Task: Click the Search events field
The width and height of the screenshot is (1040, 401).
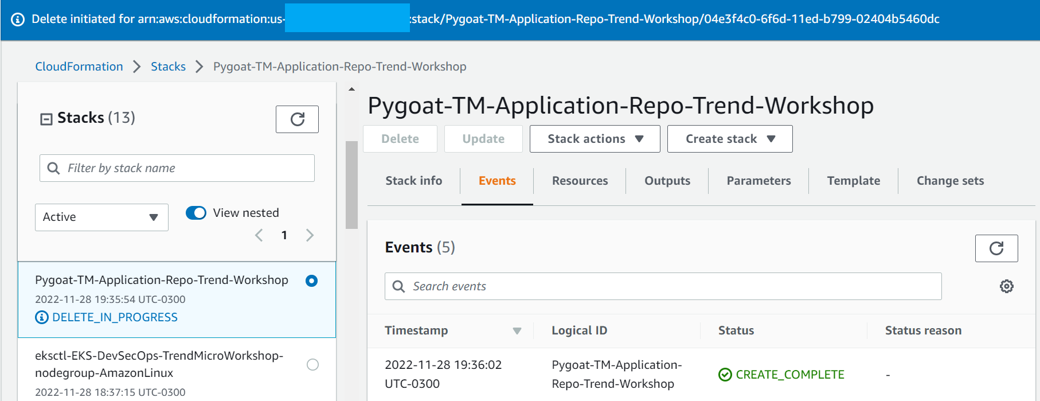Action: pos(663,286)
